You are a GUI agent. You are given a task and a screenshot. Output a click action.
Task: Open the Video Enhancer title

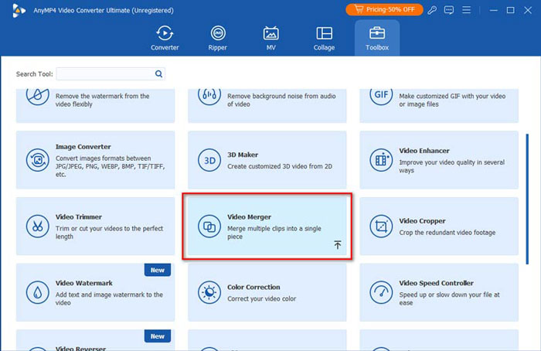click(x=424, y=151)
